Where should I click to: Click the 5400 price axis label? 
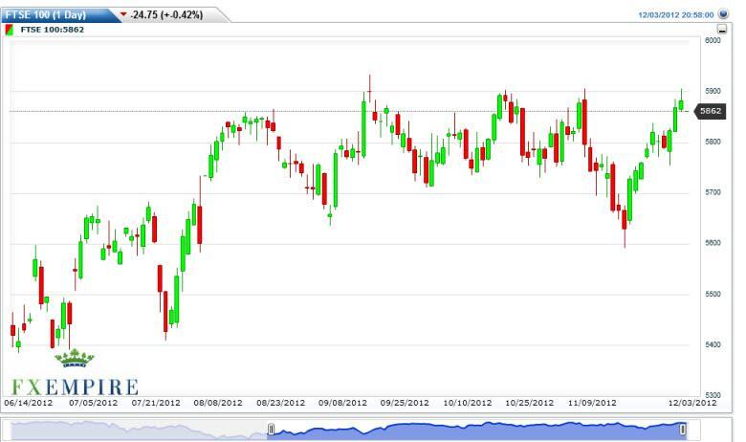(712, 344)
